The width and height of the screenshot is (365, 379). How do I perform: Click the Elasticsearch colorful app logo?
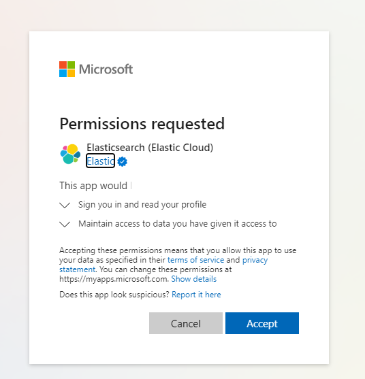point(70,154)
